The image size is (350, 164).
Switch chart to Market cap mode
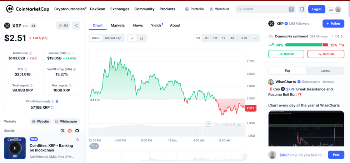coord(113,38)
